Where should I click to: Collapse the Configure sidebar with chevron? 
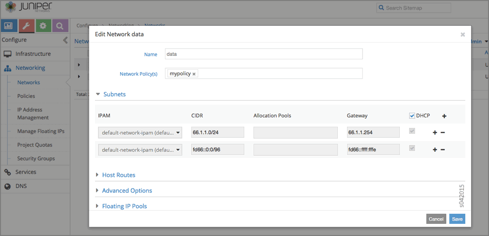[65, 40]
